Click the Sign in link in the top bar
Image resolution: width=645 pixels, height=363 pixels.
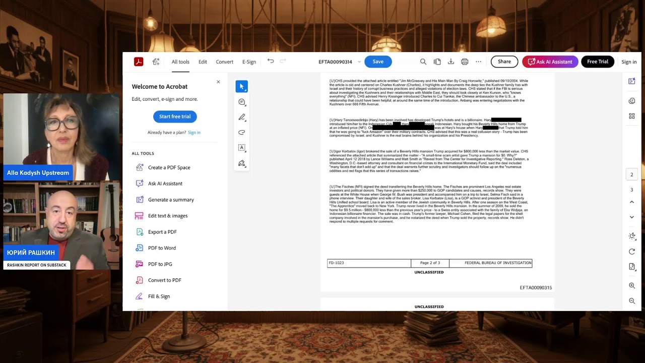(629, 62)
